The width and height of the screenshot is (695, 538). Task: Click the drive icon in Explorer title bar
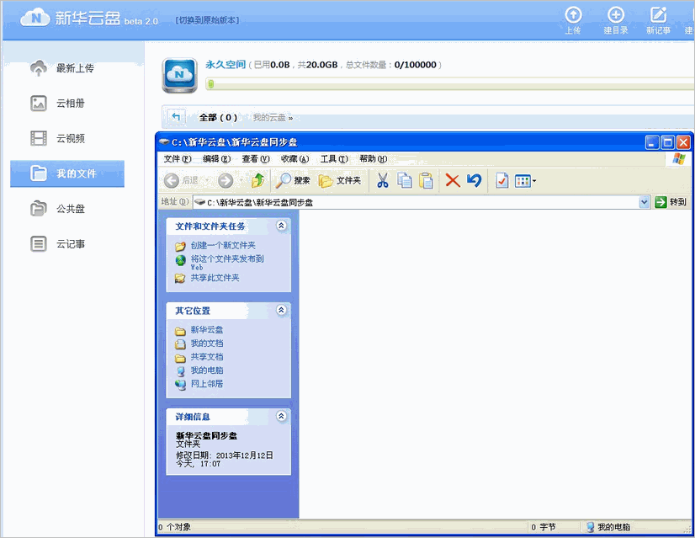164,142
